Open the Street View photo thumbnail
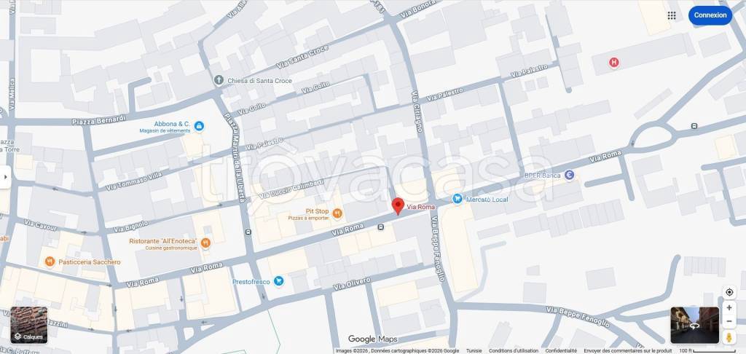Screen dimensions: 746x354 point(694,326)
